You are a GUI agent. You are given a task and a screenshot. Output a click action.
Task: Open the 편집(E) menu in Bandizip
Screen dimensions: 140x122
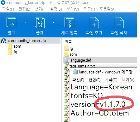(x=24, y=9)
